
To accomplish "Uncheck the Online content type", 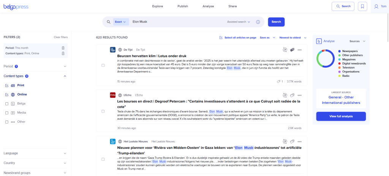I will [7, 95].
